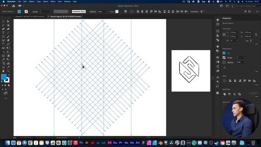The image size is (261, 147).
Task: Switch to first document tab
Action: [30, 16]
